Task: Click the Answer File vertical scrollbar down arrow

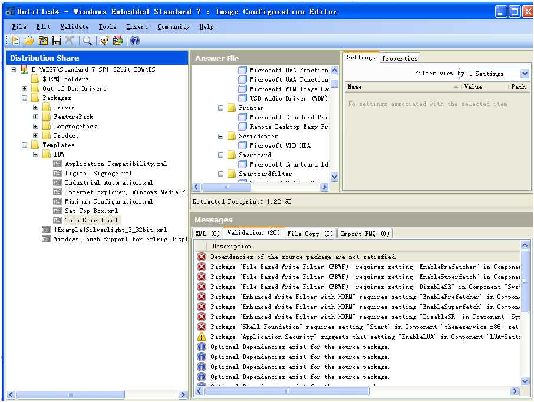Action: pyautogui.click(x=335, y=177)
